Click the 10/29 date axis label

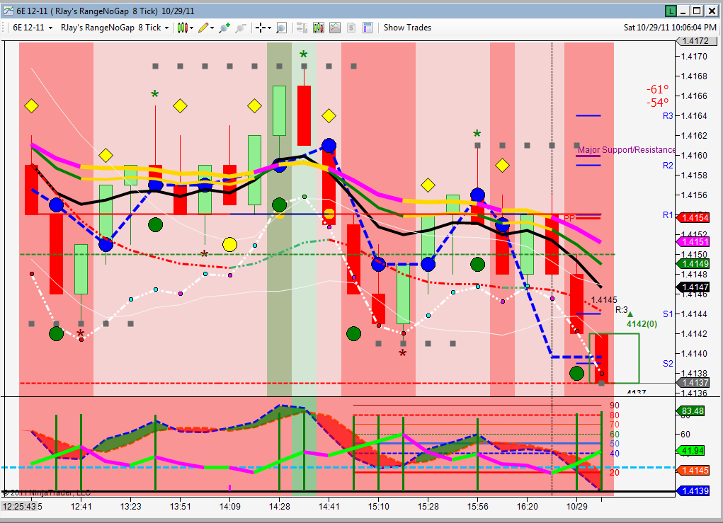(x=577, y=507)
